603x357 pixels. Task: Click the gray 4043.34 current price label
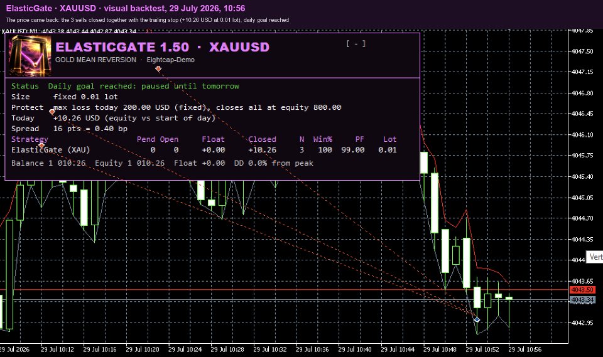point(582,300)
